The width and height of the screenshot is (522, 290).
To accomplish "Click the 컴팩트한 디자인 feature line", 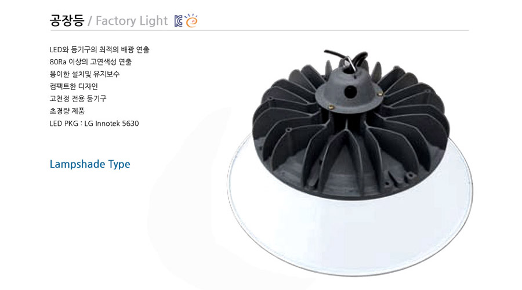I will [x=74, y=86].
